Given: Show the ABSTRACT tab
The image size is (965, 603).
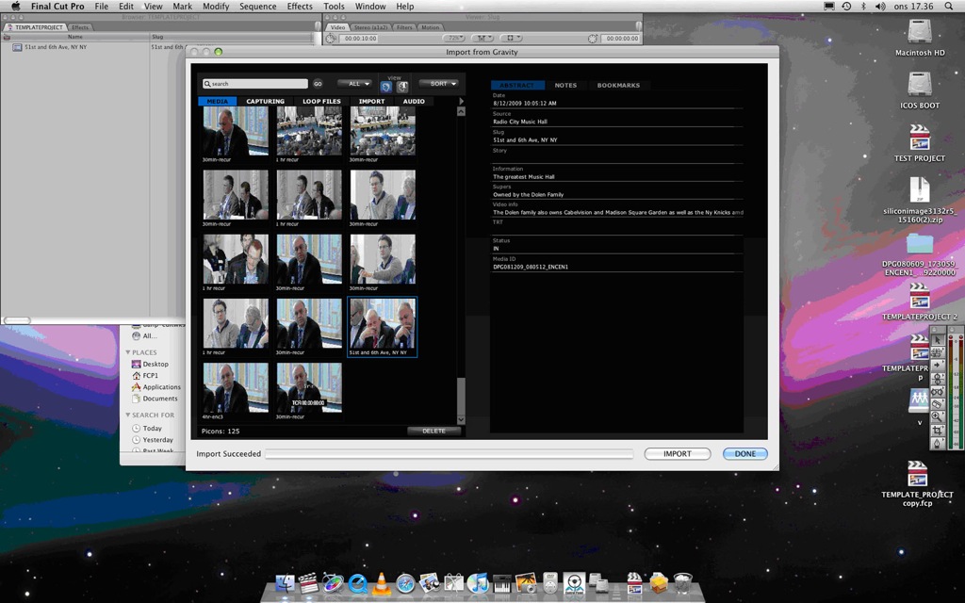Looking at the screenshot, I should pyautogui.click(x=517, y=86).
